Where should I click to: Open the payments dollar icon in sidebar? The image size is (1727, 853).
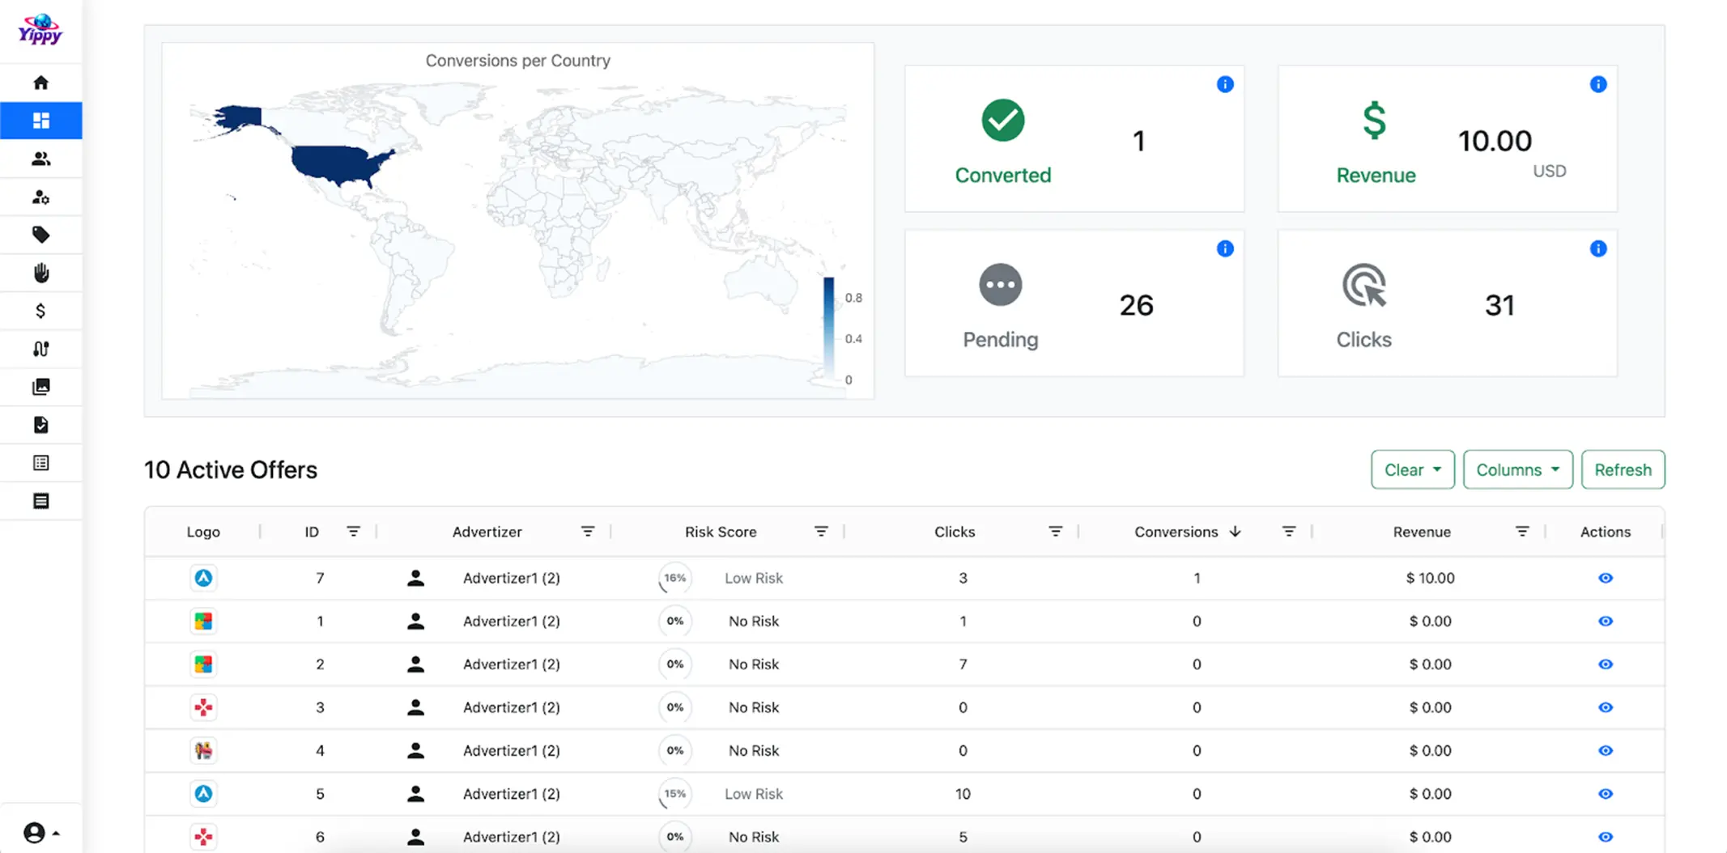coord(40,310)
